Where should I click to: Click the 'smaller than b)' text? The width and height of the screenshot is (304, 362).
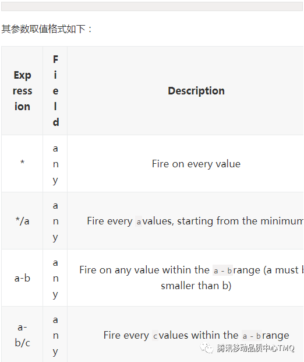pos(196,286)
